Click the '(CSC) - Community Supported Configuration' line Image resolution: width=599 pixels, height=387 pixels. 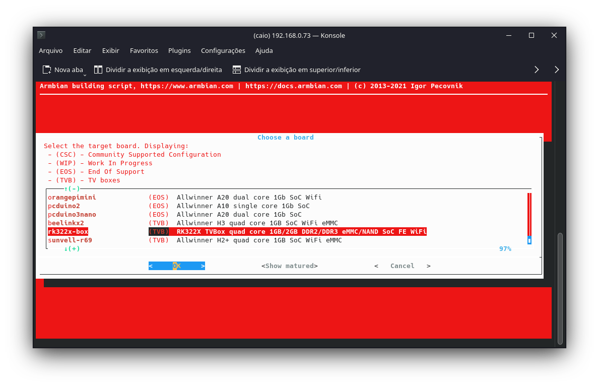(135, 154)
